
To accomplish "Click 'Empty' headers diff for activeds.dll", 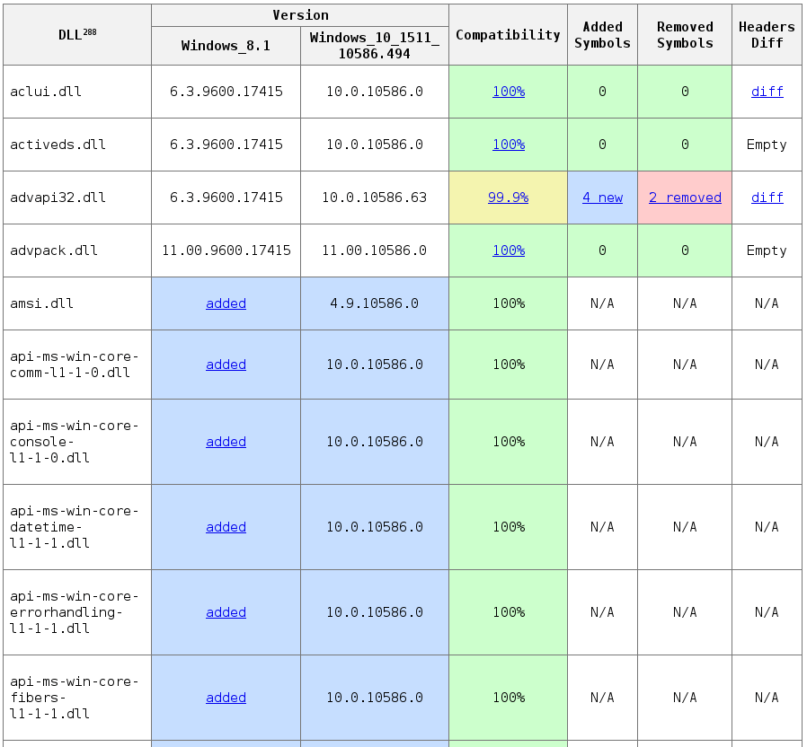I will click(x=767, y=145).
